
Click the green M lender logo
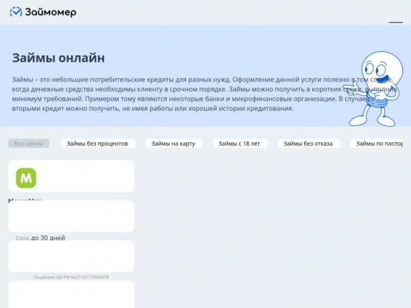click(x=26, y=178)
